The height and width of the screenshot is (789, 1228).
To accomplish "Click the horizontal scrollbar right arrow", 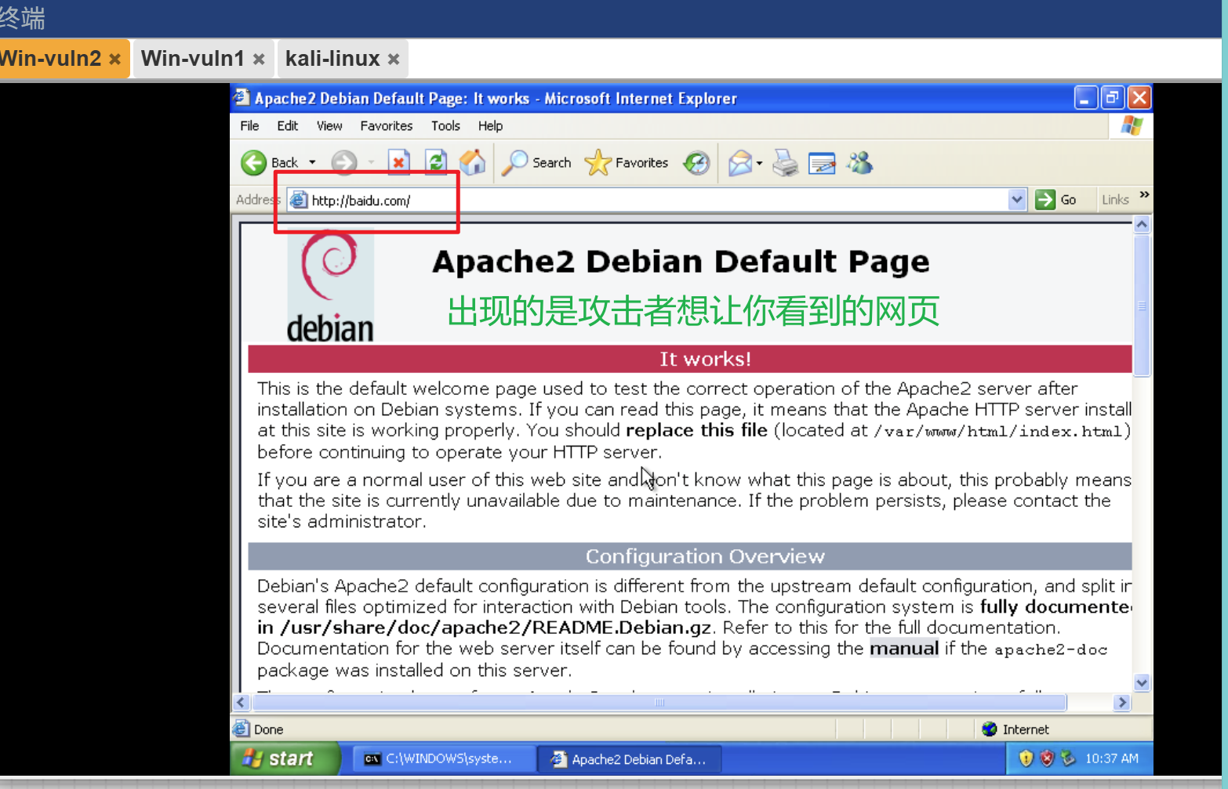I will click(x=1122, y=702).
